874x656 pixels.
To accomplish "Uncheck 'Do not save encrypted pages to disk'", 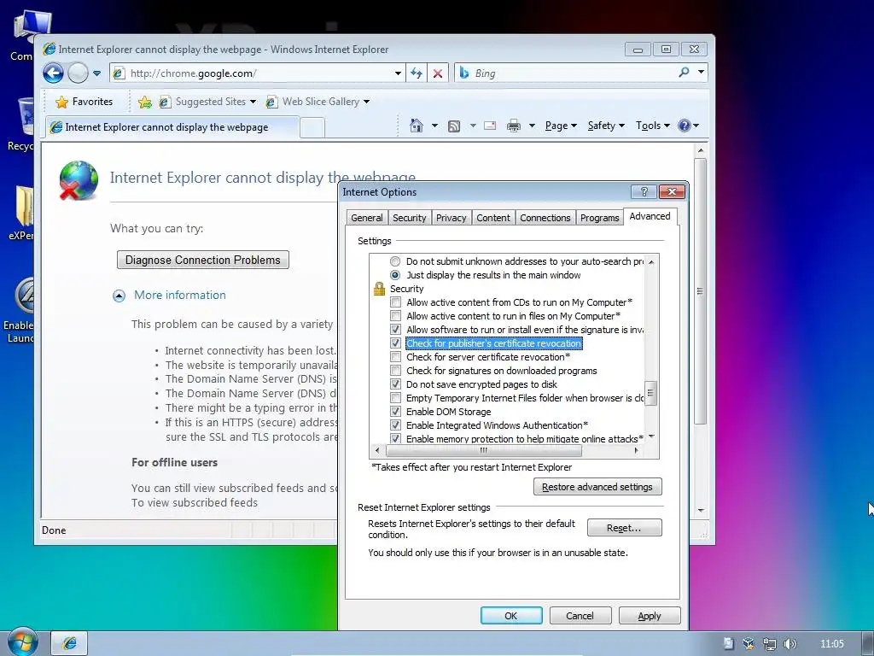I will 395,384.
